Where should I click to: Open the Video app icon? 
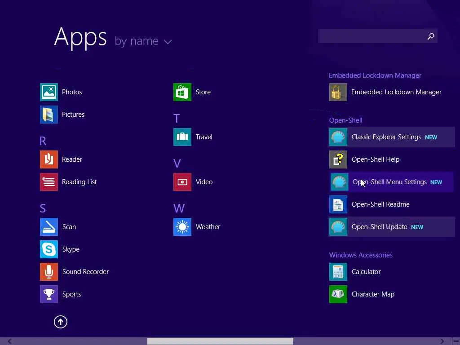point(182,182)
